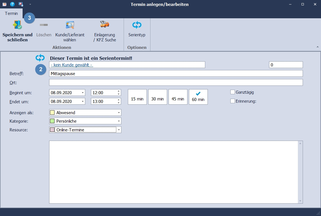This screenshot has height=216, width=321.
Task: Click the Löschen ribbon icon
Action: 44,25
